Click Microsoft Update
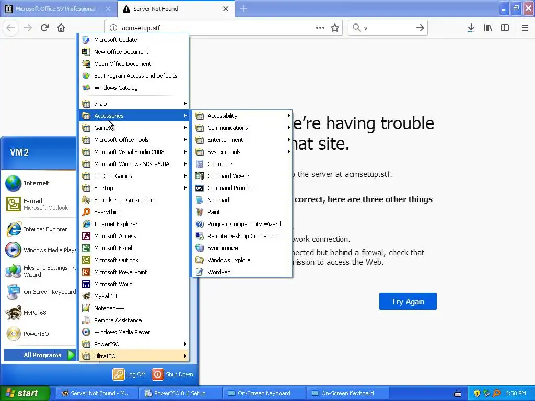535x401 pixels. (x=134, y=40)
